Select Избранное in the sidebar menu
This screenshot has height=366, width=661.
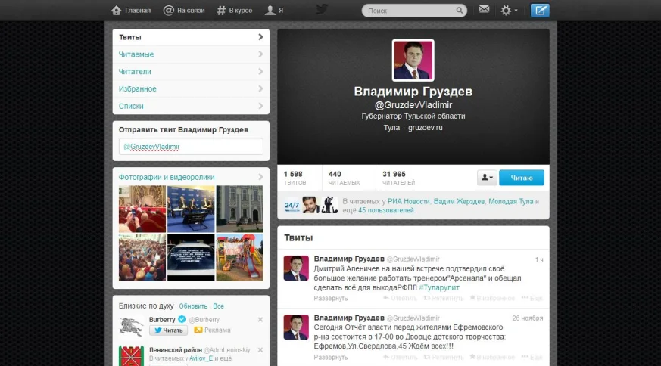point(138,88)
